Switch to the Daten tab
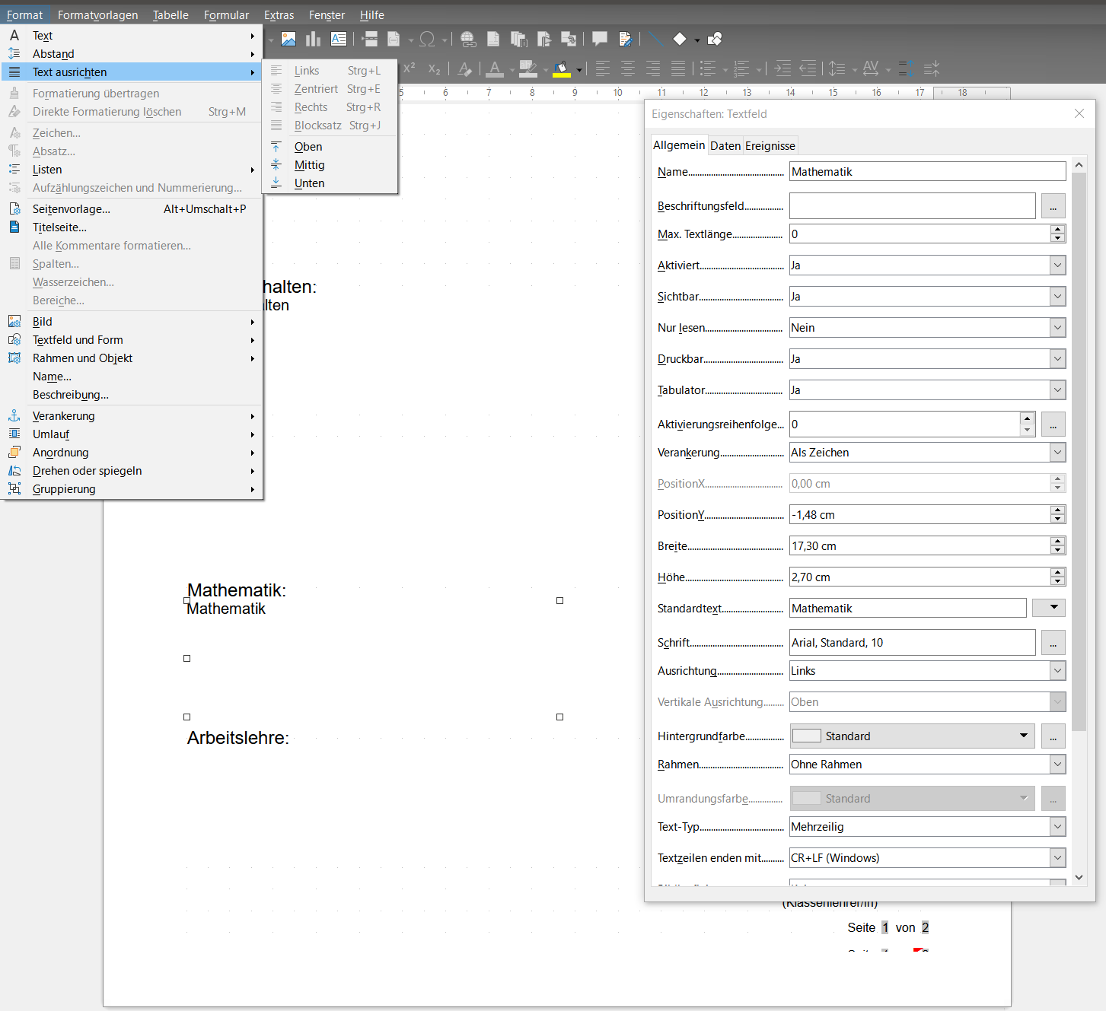This screenshot has width=1106, height=1011. pyautogui.click(x=725, y=146)
